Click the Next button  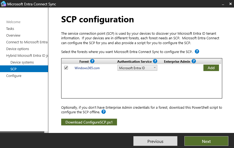pos(206,141)
